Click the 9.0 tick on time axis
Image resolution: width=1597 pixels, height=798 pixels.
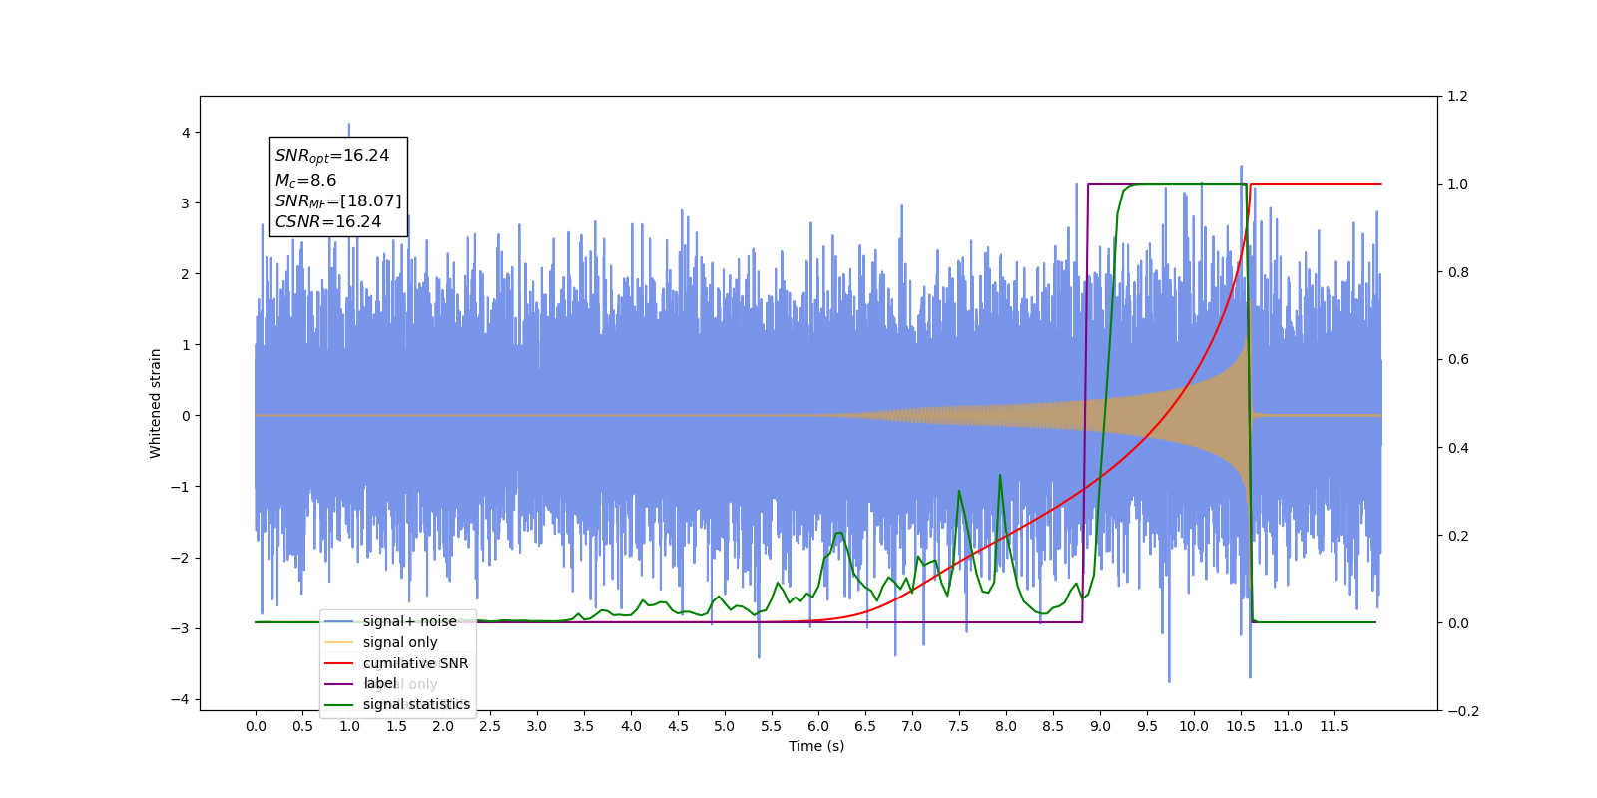click(x=1100, y=726)
